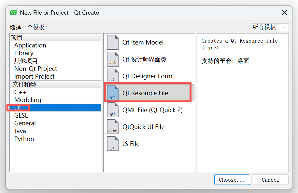This screenshot has width=298, height=193.
Task: Click the Qt Resource file description text
Action: tap(239, 44)
